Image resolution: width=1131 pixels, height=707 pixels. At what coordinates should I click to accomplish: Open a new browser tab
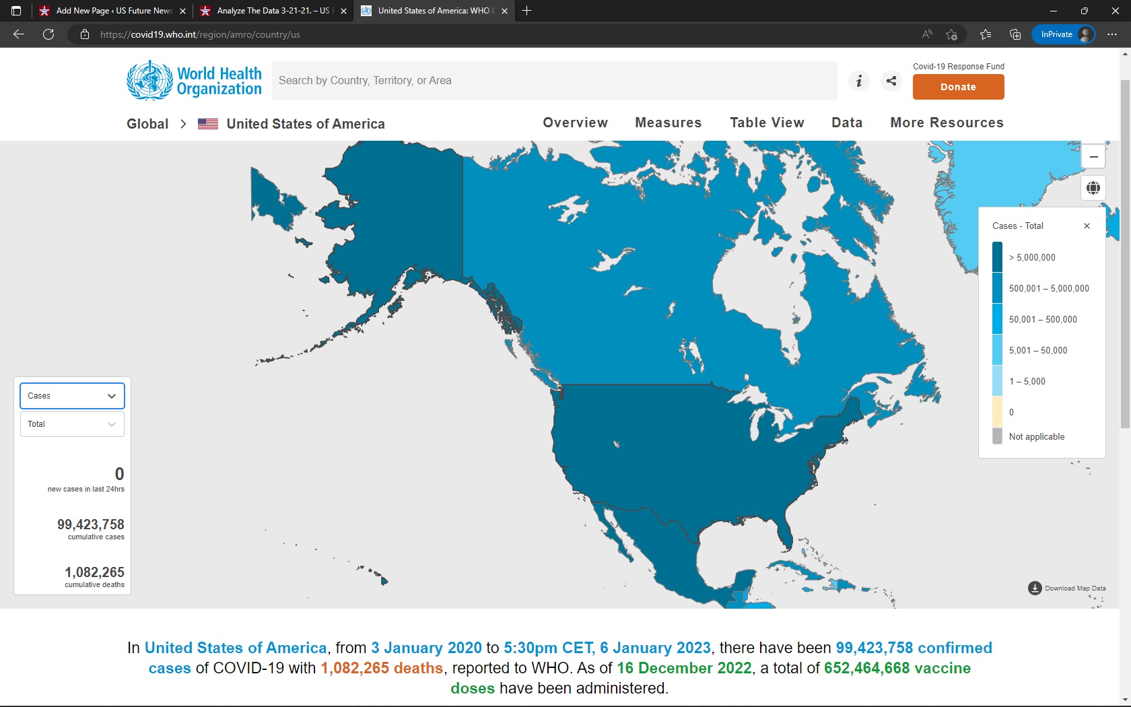(x=527, y=11)
